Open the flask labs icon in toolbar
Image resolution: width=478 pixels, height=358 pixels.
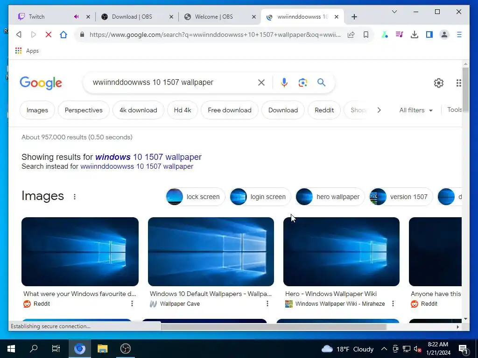coord(385,34)
